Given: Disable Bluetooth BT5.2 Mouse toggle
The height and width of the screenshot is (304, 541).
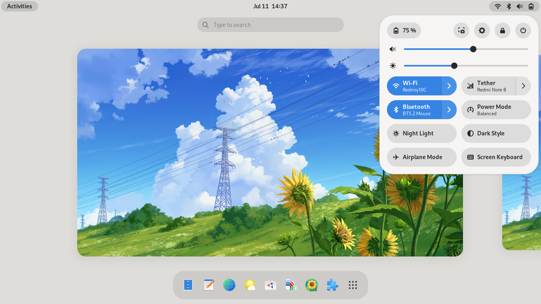Looking at the screenshot, I should [x=414, y=110].
